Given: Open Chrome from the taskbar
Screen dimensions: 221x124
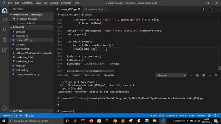Looking at the screenshot, I should tap(115, 121).
